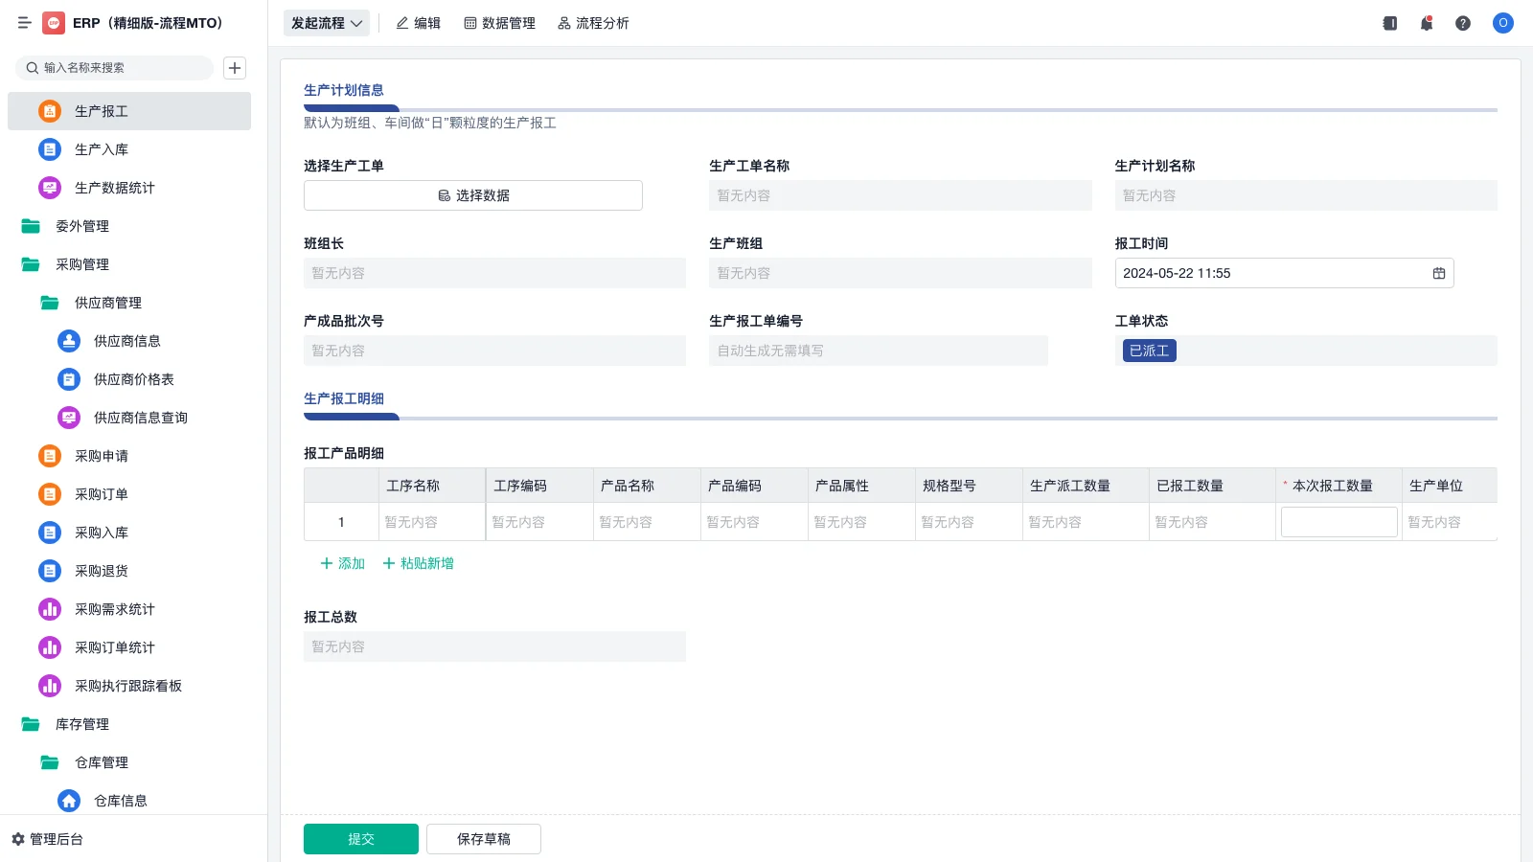Click the user avatar in top right

click(1501, 23)
